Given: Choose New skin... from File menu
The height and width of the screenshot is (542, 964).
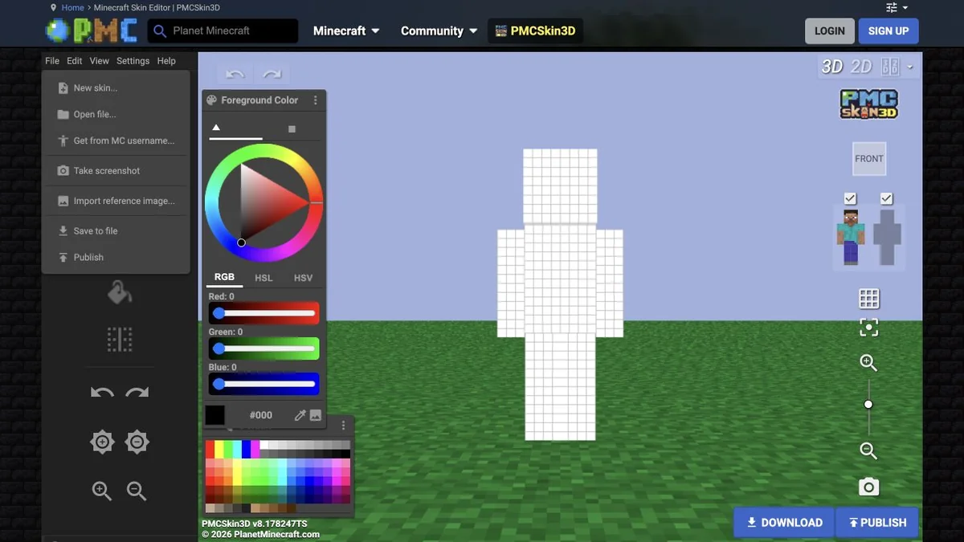Looking at the screenshot, I should [116, 88].
